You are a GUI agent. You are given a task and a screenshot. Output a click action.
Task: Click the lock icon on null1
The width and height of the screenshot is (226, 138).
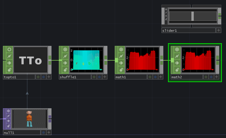tap(9, 126)
